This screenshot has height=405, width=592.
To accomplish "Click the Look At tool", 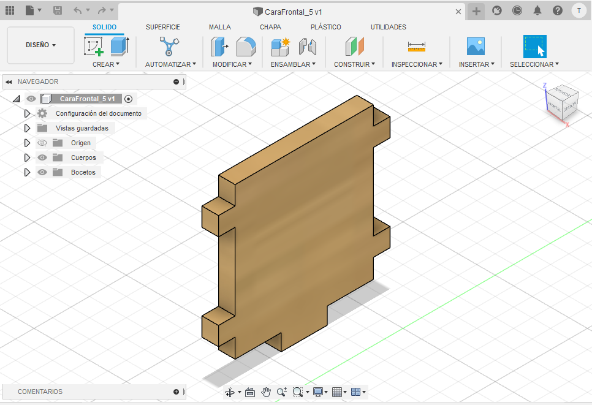I will pyautogui.click(x=250, y=392).
